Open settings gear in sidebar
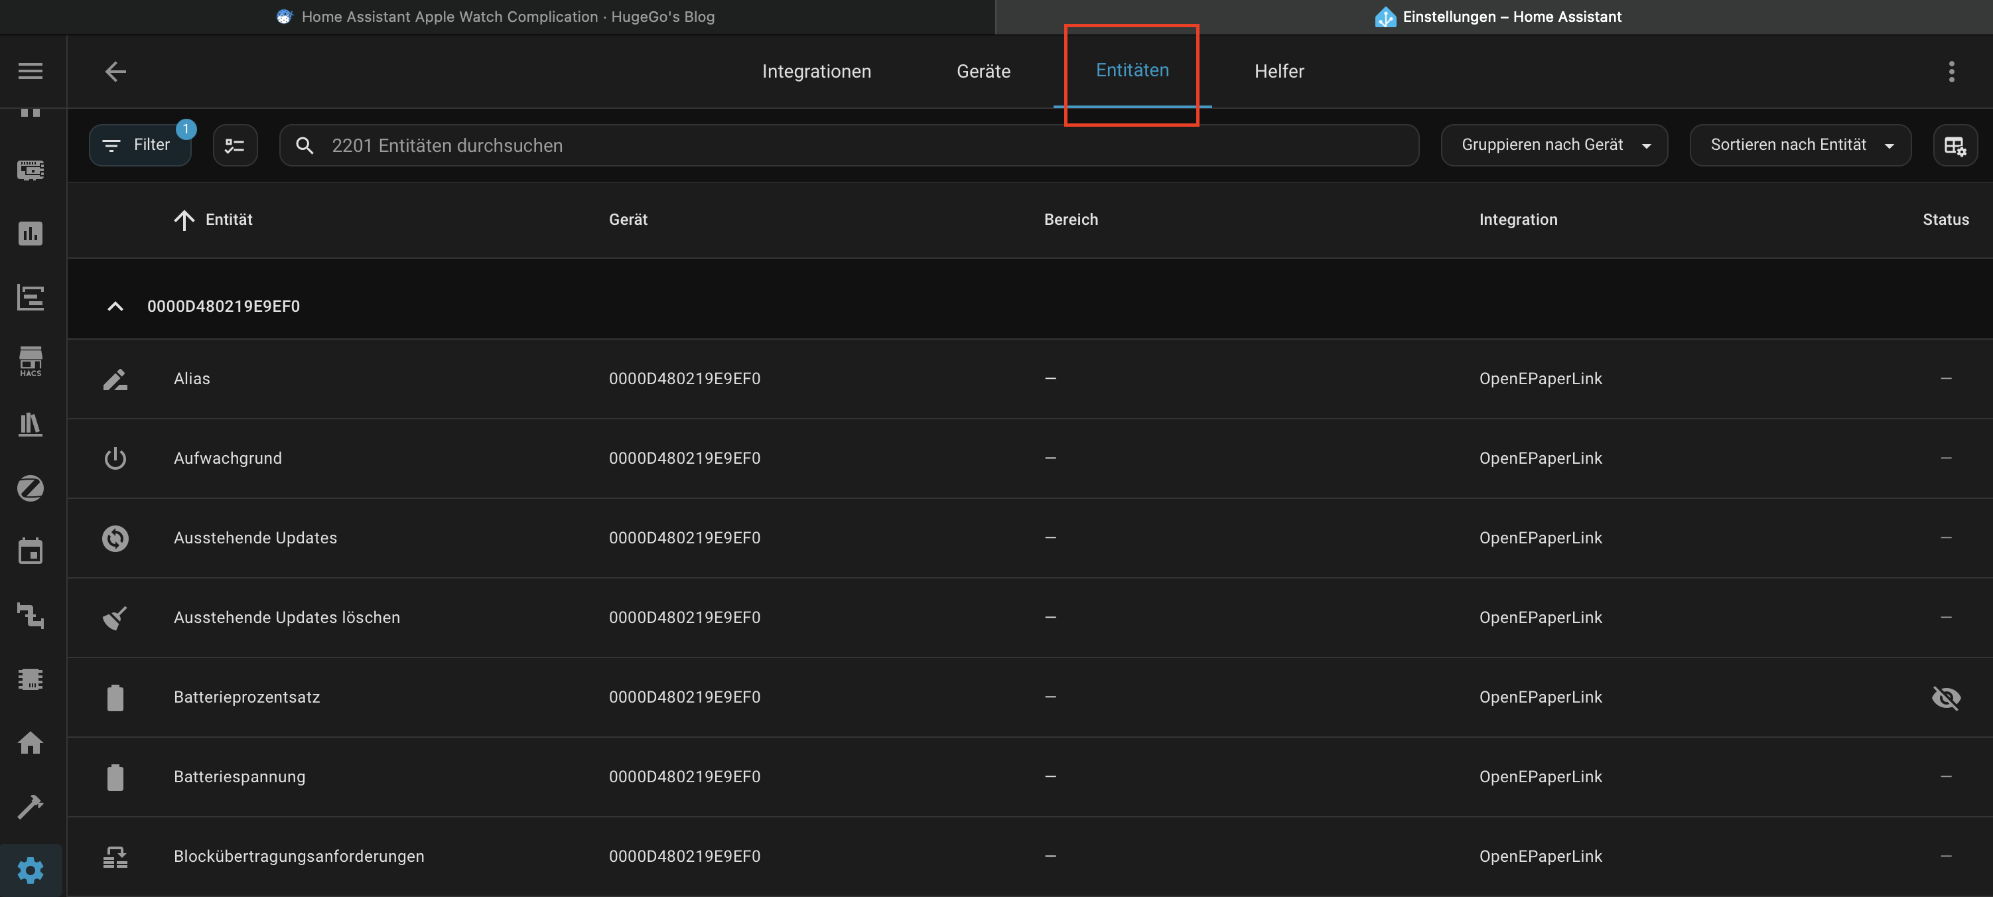The image size is (1993, 897). 30,870
